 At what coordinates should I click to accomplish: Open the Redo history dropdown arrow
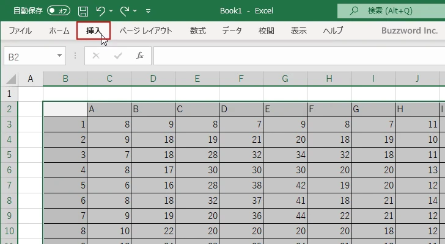pos(135,11)
